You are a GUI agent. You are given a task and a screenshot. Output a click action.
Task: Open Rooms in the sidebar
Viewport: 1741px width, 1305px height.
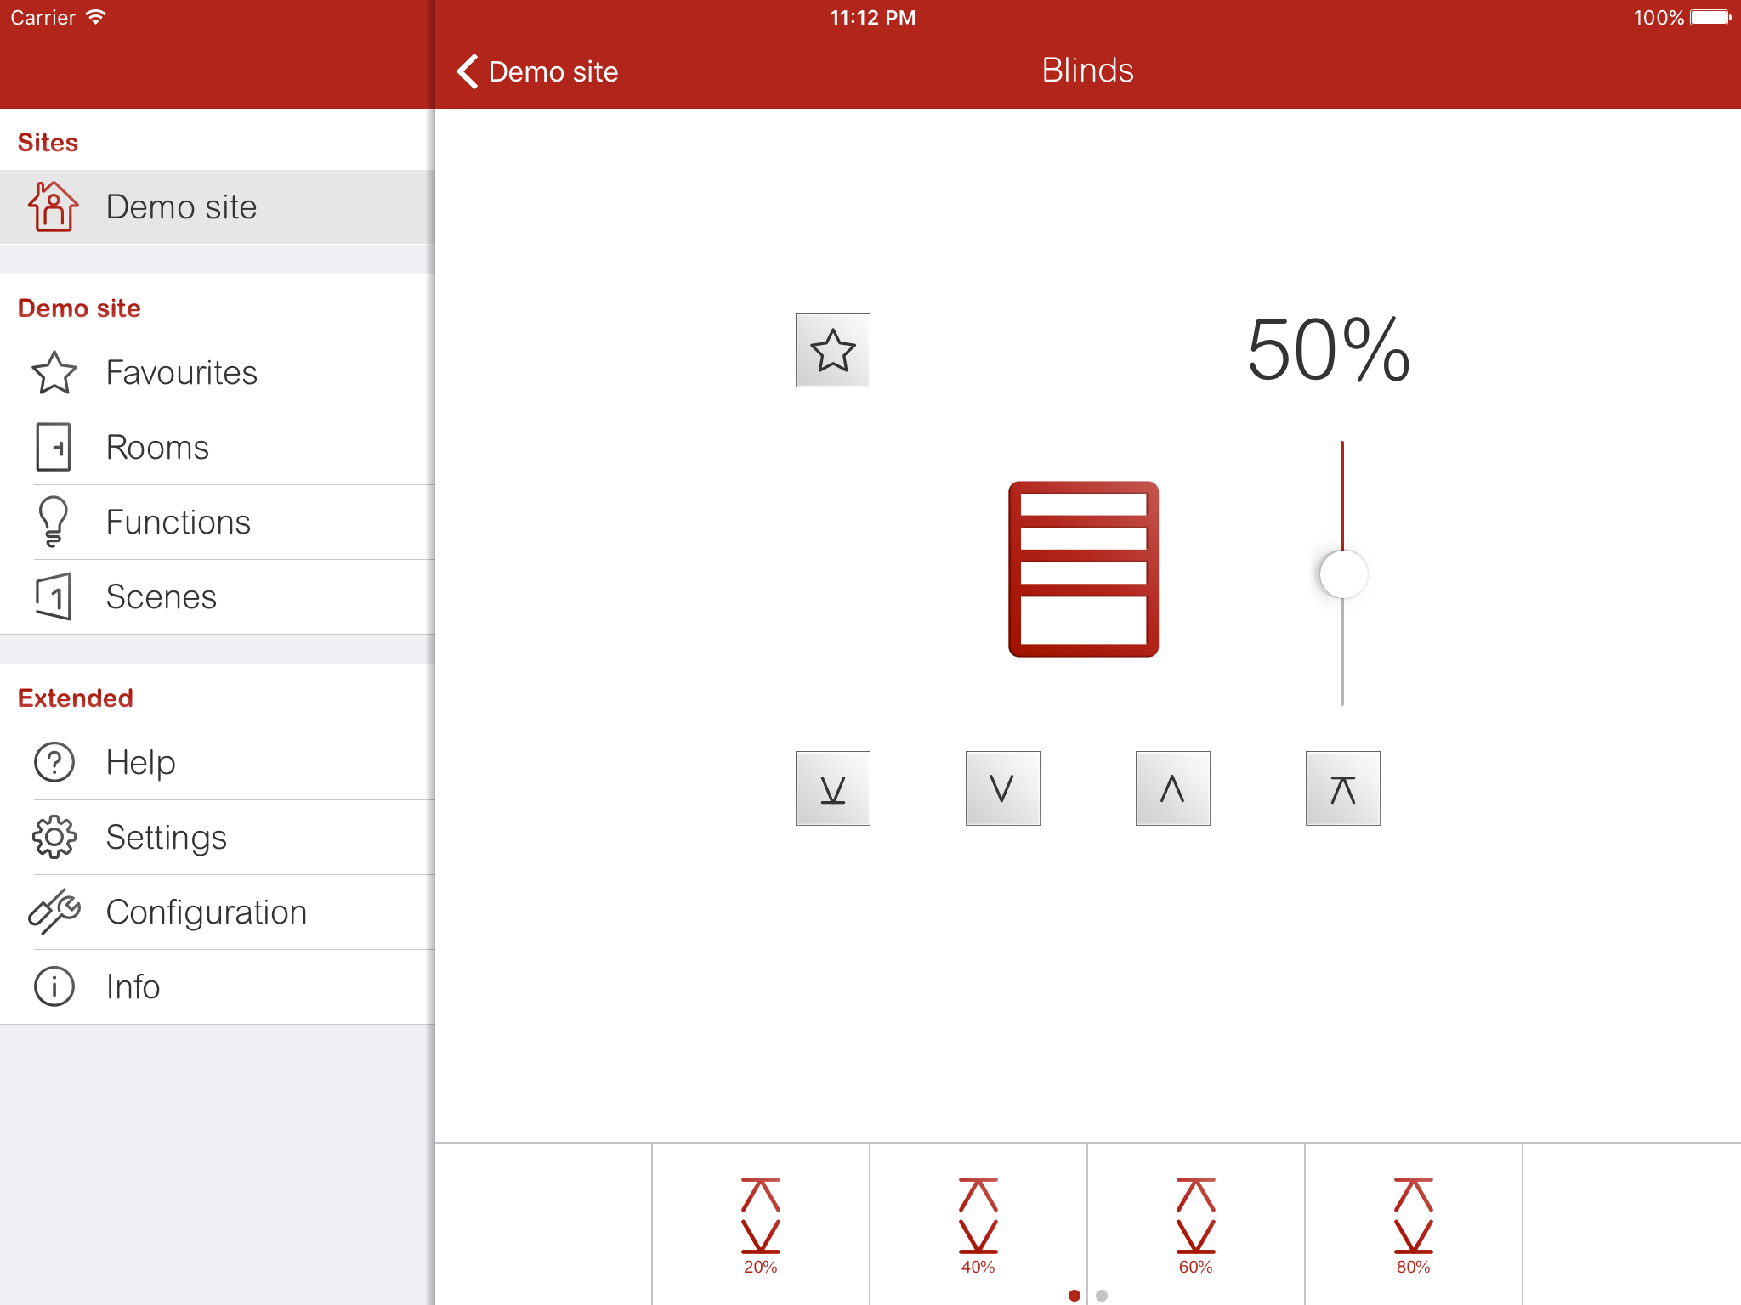pos(157,448)
